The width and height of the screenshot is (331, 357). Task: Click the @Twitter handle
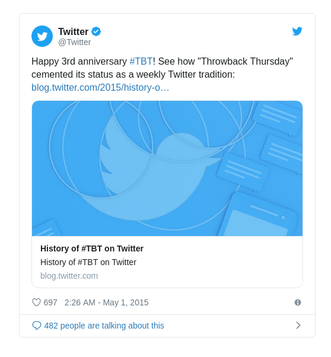(x=75, y=42)
